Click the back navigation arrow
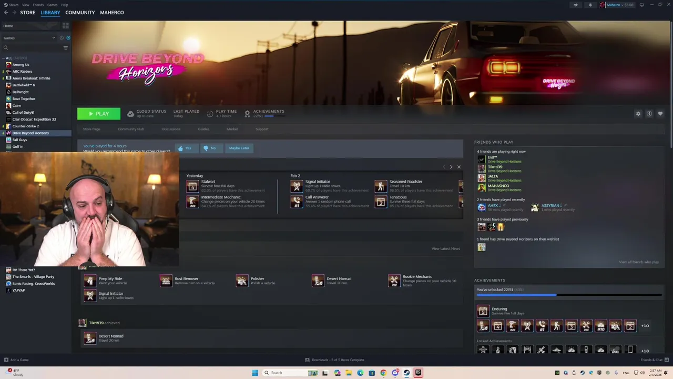 [6, 12]
